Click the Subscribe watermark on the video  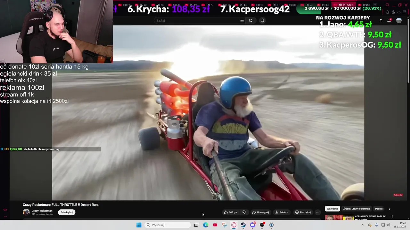tap(398, 195)
